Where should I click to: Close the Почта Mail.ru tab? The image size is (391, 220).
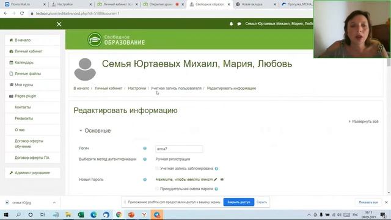point(45,4)
